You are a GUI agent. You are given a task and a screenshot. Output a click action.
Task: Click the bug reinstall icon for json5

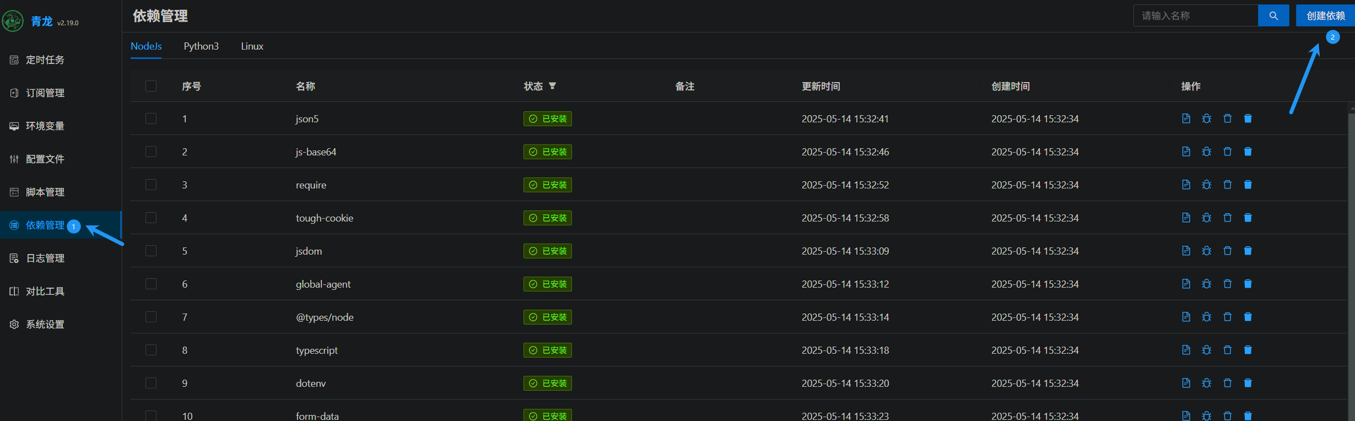(1207, 118)
